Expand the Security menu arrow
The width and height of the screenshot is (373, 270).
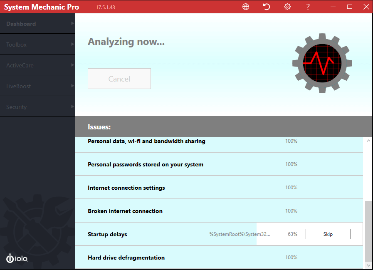pos(72,107)
